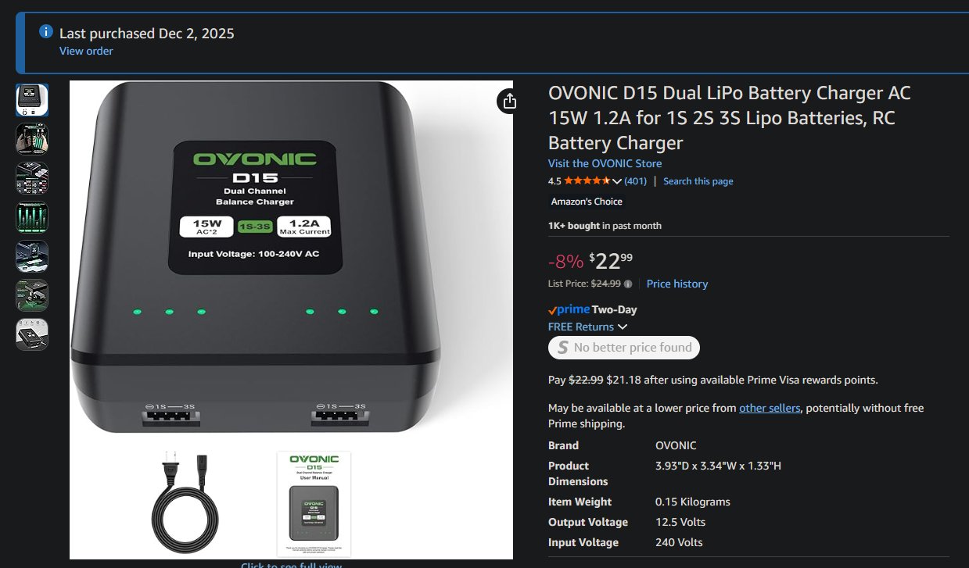This screenshot has height=568, width=969.
Task: Click the Item Weight 0.15 Kilograms value
Action: click(693, 502)
